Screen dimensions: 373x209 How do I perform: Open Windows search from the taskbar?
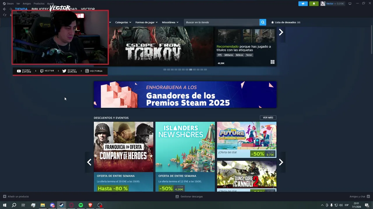point(14,205)
